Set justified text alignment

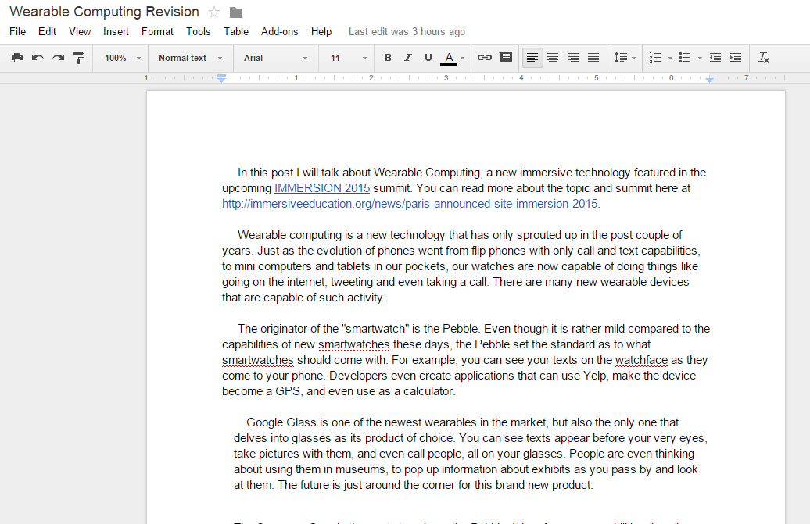point(593,58)
